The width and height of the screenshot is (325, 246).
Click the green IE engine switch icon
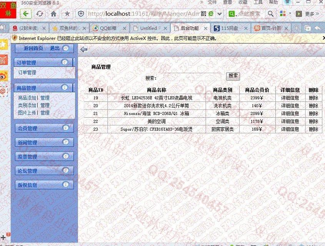[x=211, y=14]
